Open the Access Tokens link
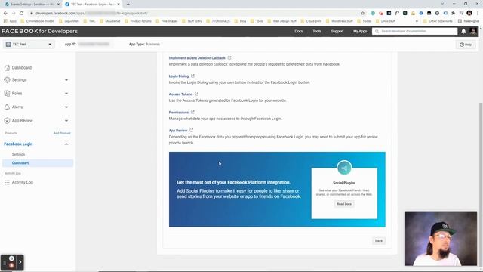The width and height of the screenshot is (483, 272). 180,94
